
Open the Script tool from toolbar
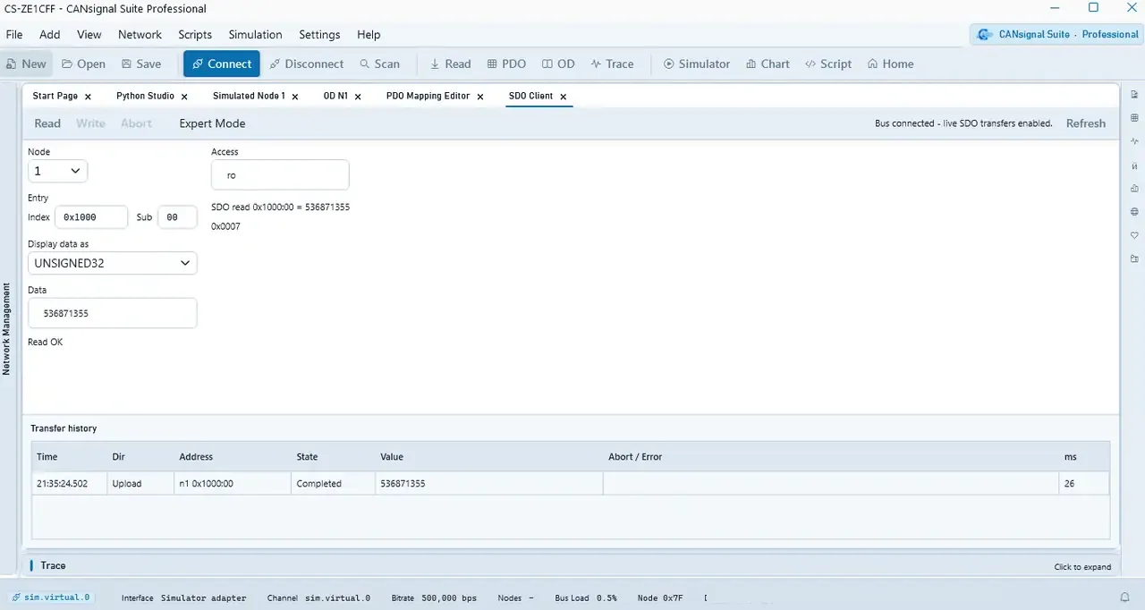[828, 64]
